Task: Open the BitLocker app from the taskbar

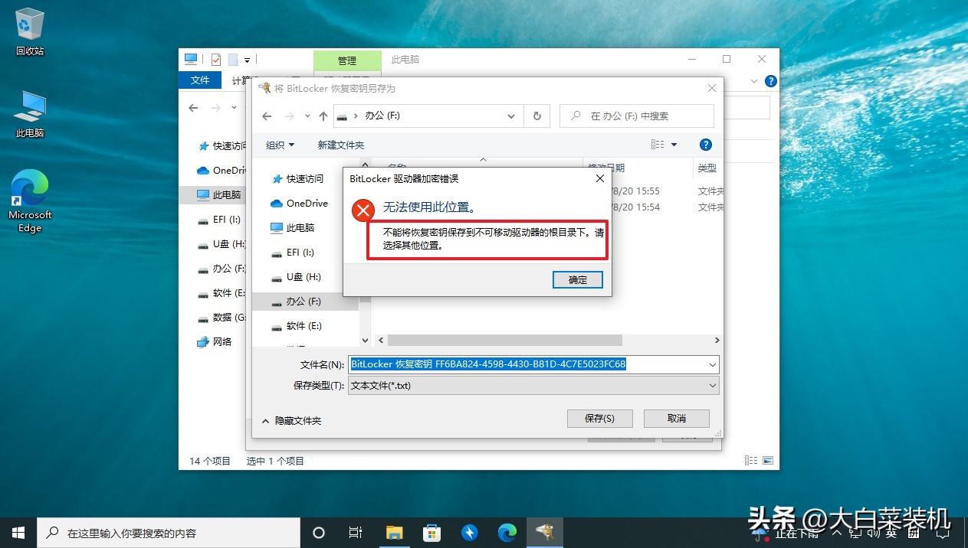Action: coord(545,532)
